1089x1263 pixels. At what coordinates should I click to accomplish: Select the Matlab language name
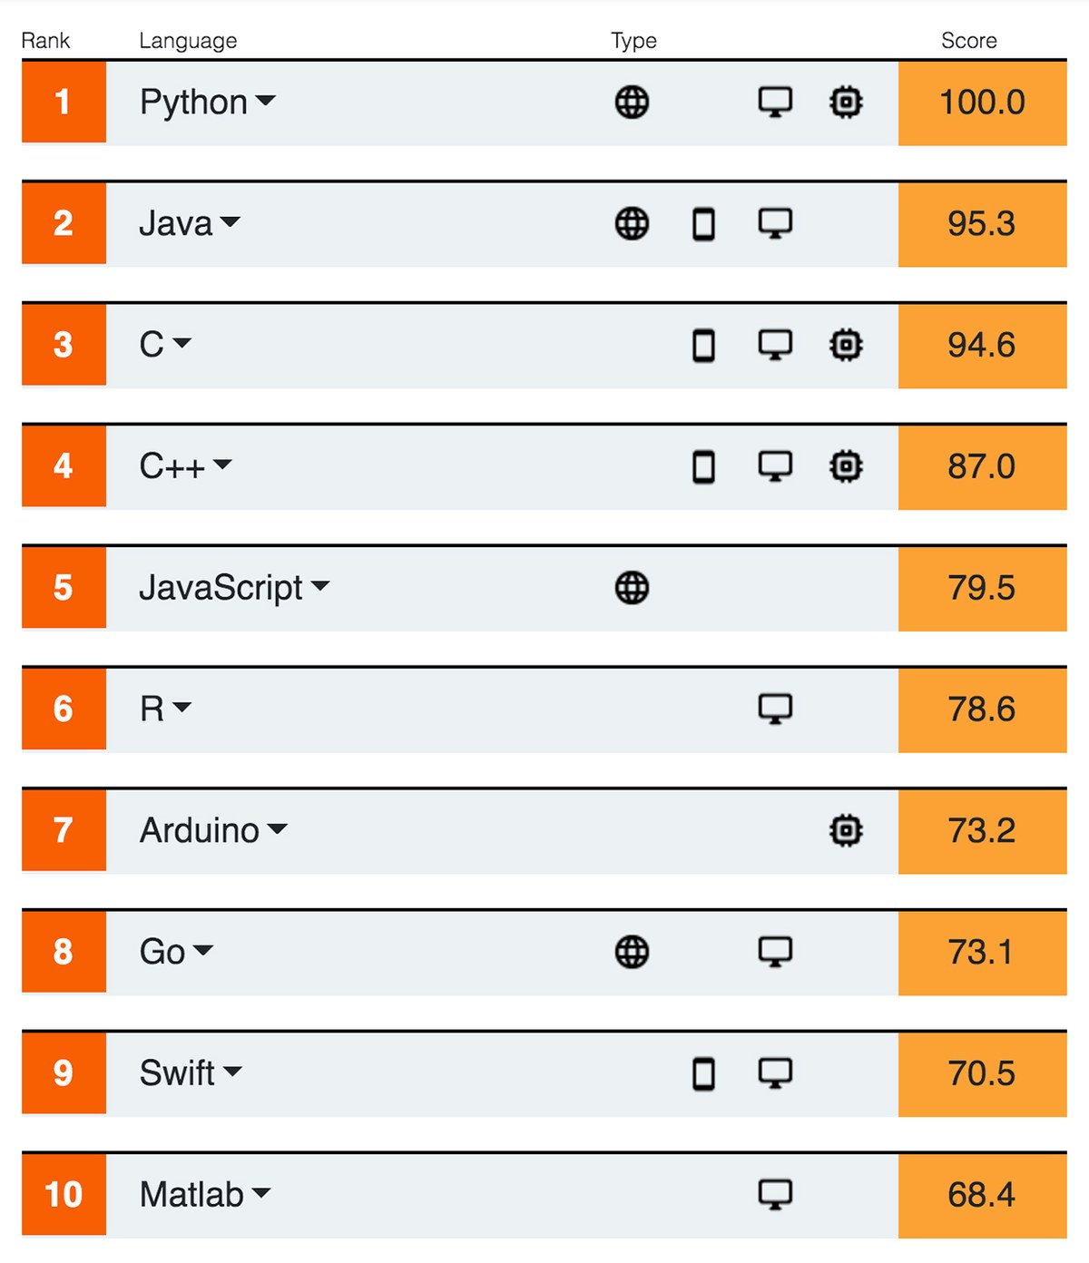191,1194
